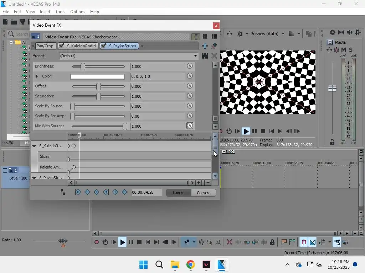Open the File menu
Screen dimensions: 365x273
(6, 12)
